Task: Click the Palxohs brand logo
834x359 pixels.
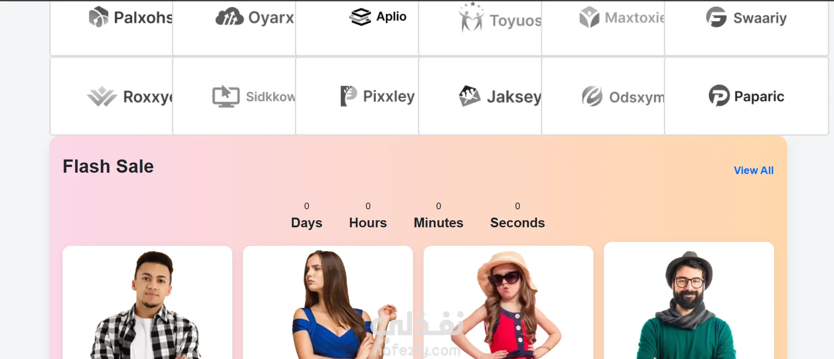Action: click(130, 18)
